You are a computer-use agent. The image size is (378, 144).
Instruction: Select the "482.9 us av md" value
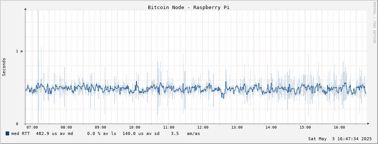click(55, 133)
